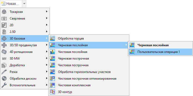Click the 5D MW icon
Viewport: 193px width, 96px height.
[x=4, y=59]
